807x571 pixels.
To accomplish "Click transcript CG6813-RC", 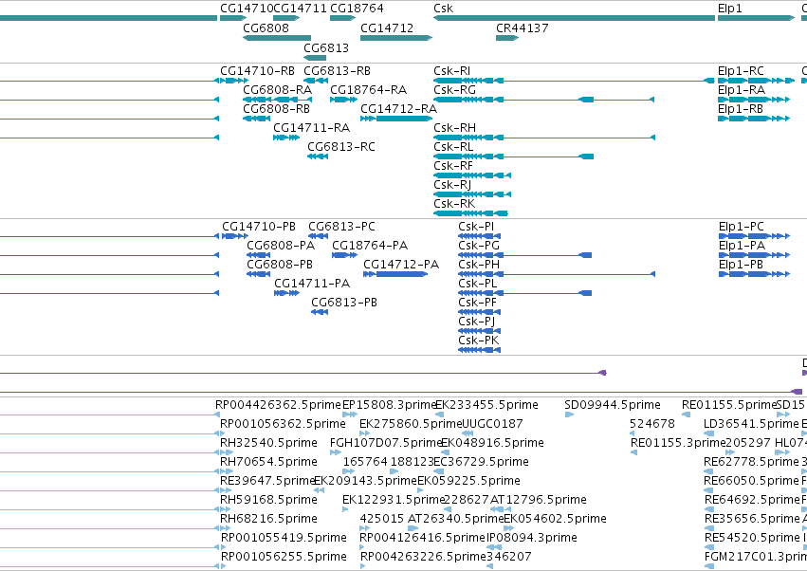I will (x=318, y=157).
